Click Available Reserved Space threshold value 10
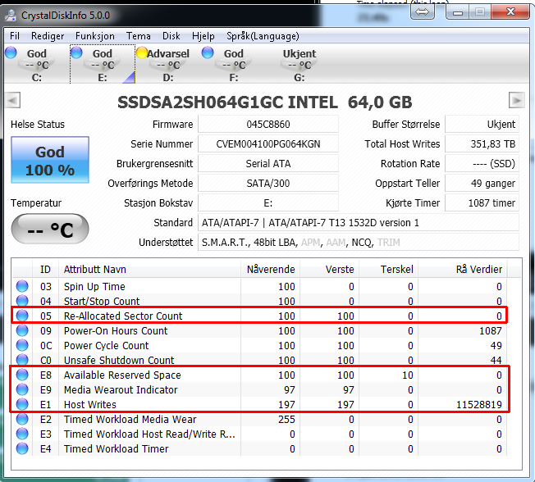Viewport: 535px width, 482px height. (407, 375)
